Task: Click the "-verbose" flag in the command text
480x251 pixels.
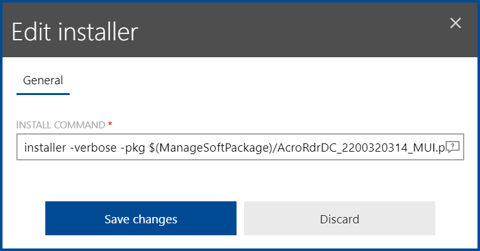Action: [93, 148]
